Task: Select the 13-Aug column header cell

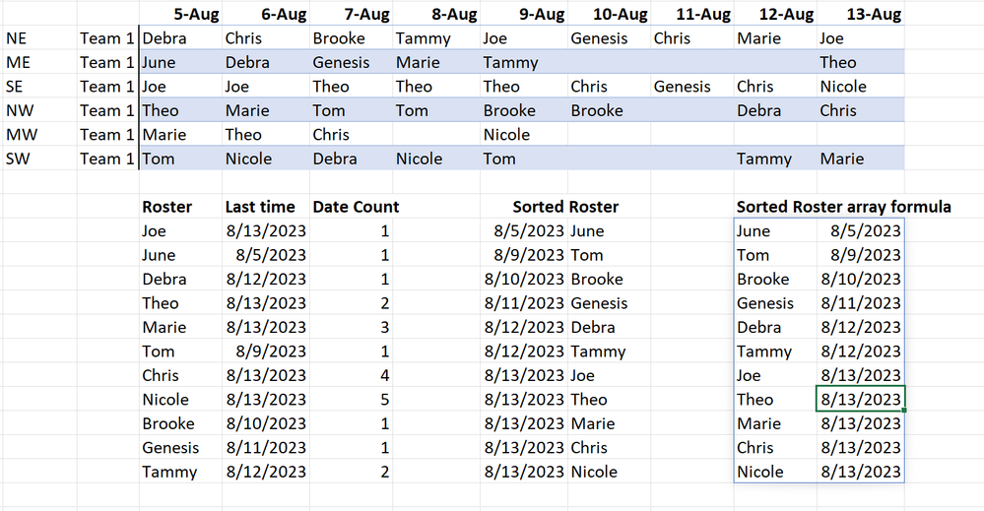Action: pyautogui.click(x=860, y=14)
